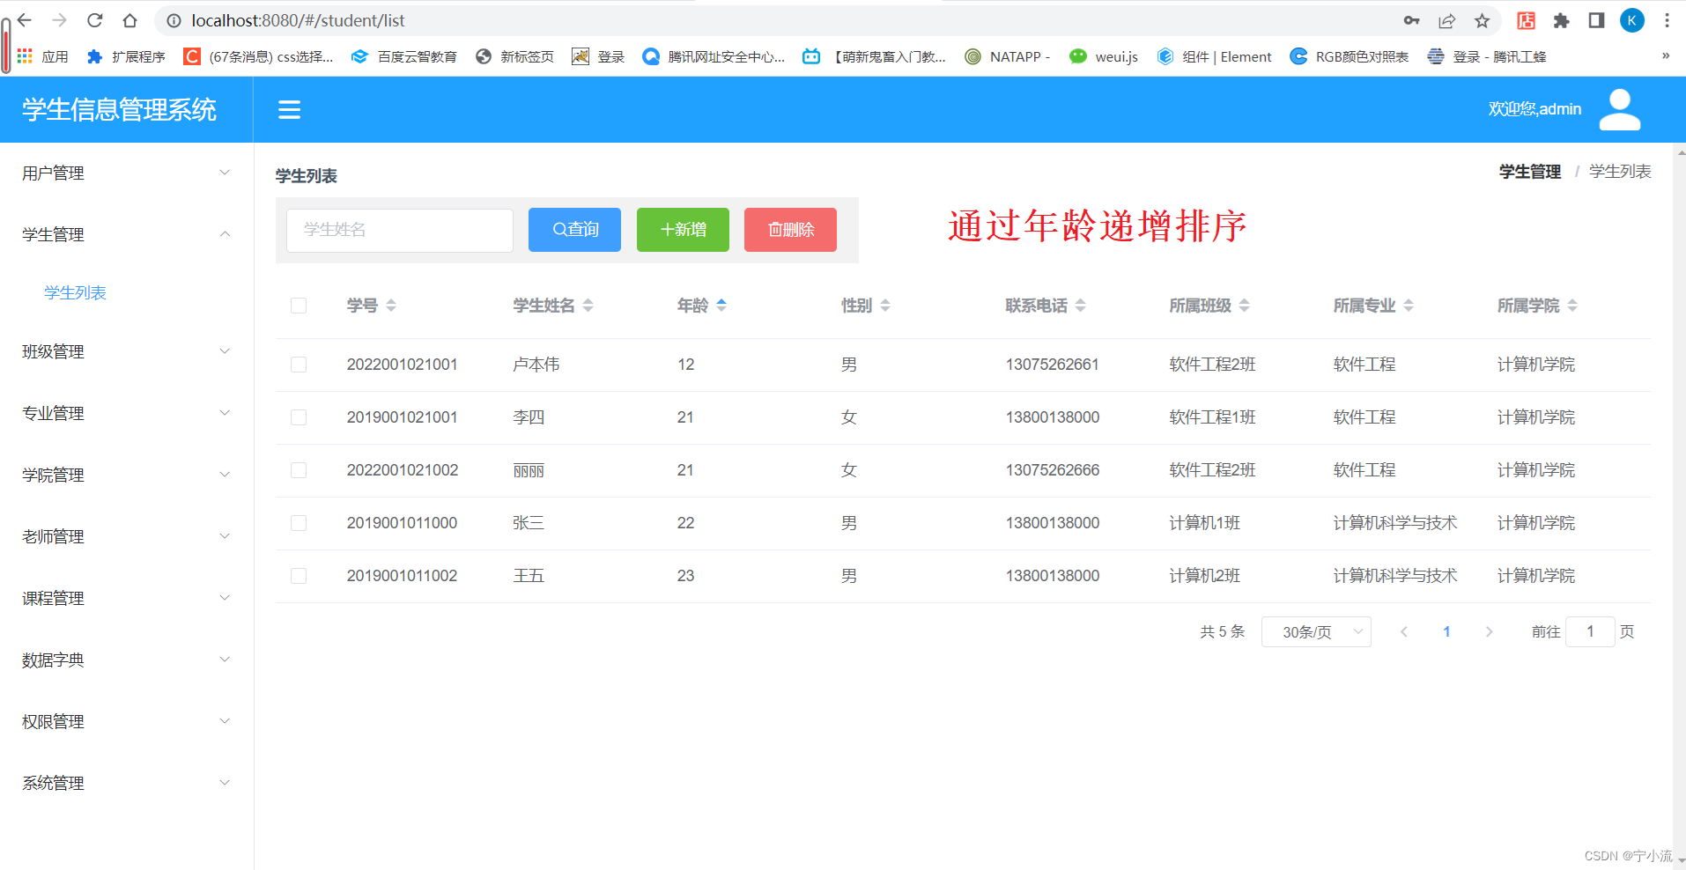Open saved passwords key icon
Screen dimensions: 1686x870
[1411, 20]
